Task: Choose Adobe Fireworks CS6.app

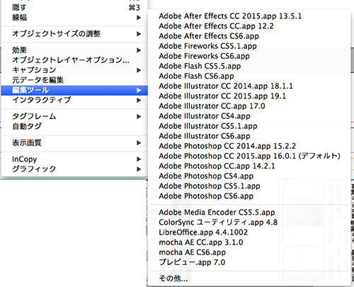Action: point(249,56)
